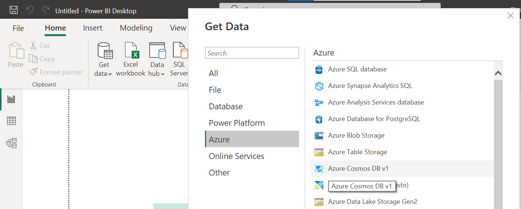
Task: Click the Azure Analysis Services database icon
Action: [x=319, y=103]
